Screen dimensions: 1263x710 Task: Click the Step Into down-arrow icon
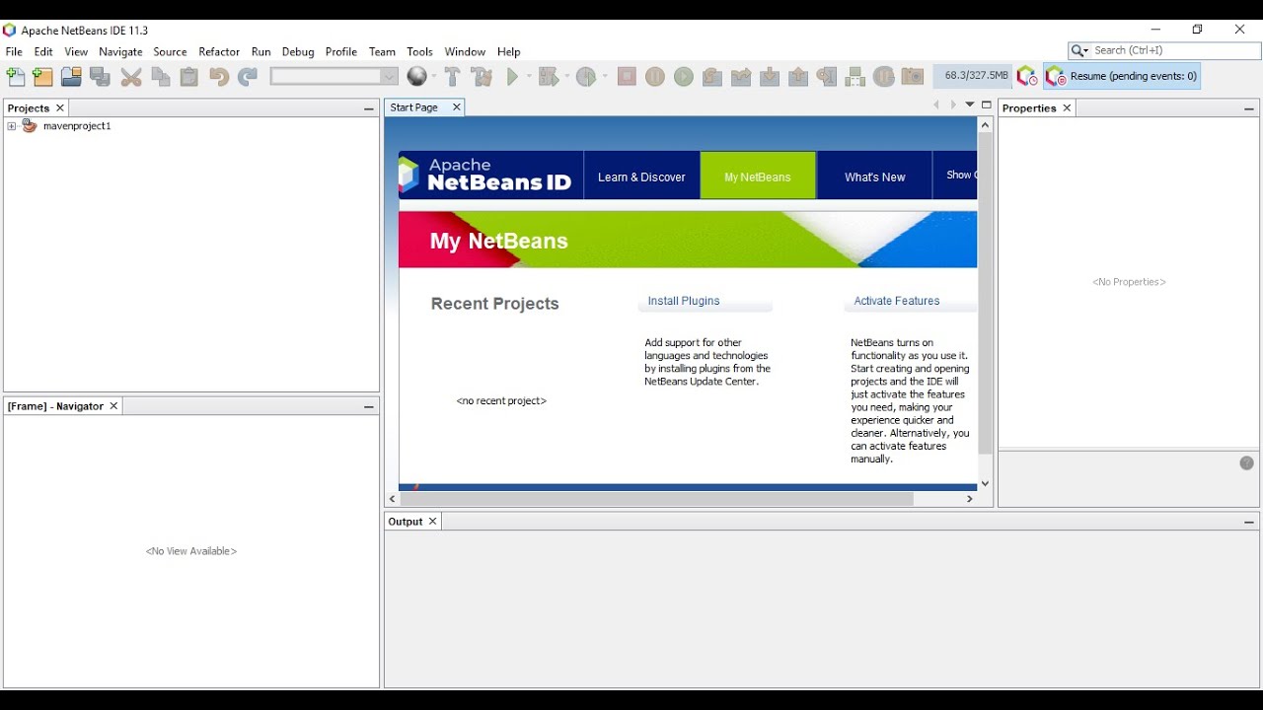[x=770, y=77]
